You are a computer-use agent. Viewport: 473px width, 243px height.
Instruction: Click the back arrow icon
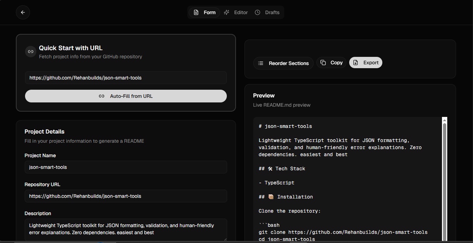23,12
